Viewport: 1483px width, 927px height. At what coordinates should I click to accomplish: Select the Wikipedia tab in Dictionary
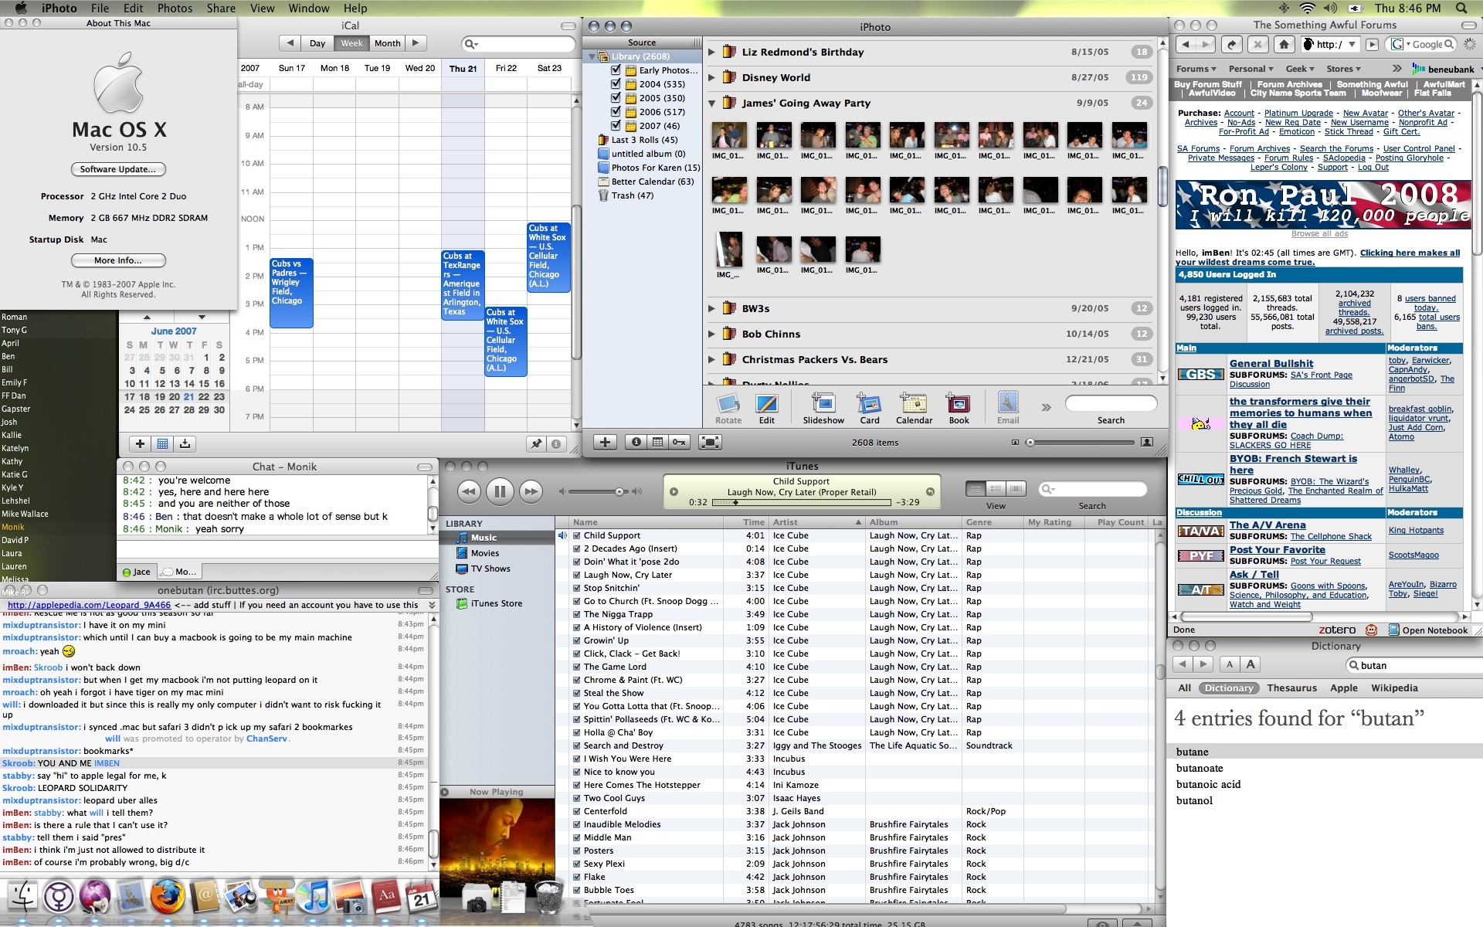(x=1393, y=688)
